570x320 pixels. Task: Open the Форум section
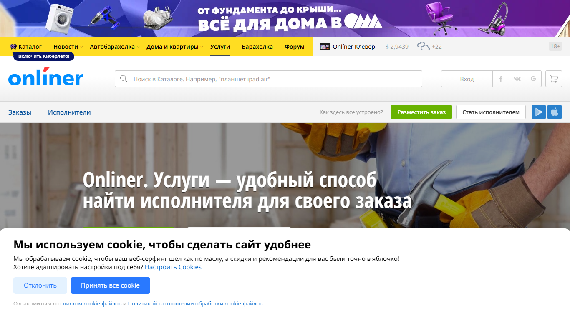click(295, 47)
